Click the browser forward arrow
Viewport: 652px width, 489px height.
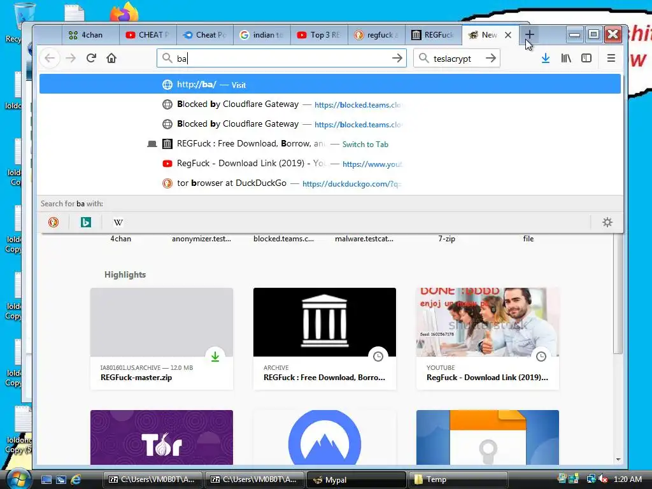pyautogui.click(x=71, y=58)
